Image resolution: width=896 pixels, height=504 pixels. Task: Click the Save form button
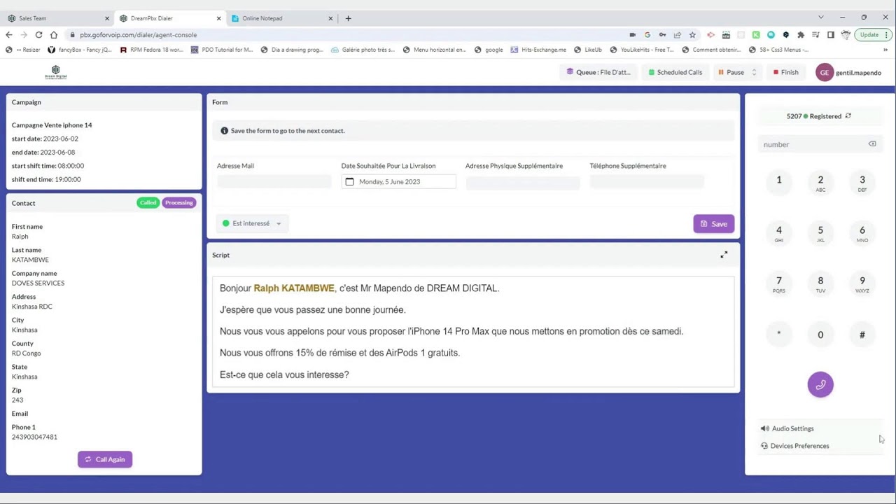(x=713, y=223)
